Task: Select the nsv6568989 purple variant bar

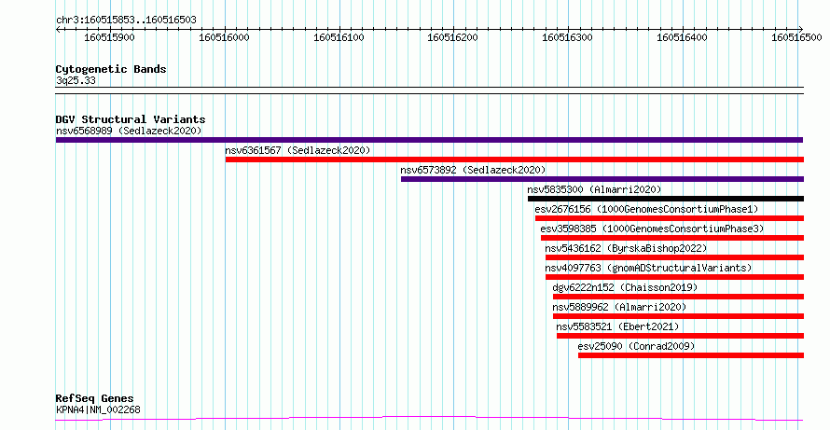Action: 429,140
